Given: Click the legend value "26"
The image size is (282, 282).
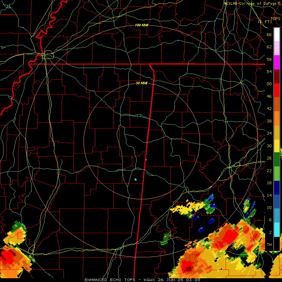Looking at the screenshot, I should [x=269, y=158].
